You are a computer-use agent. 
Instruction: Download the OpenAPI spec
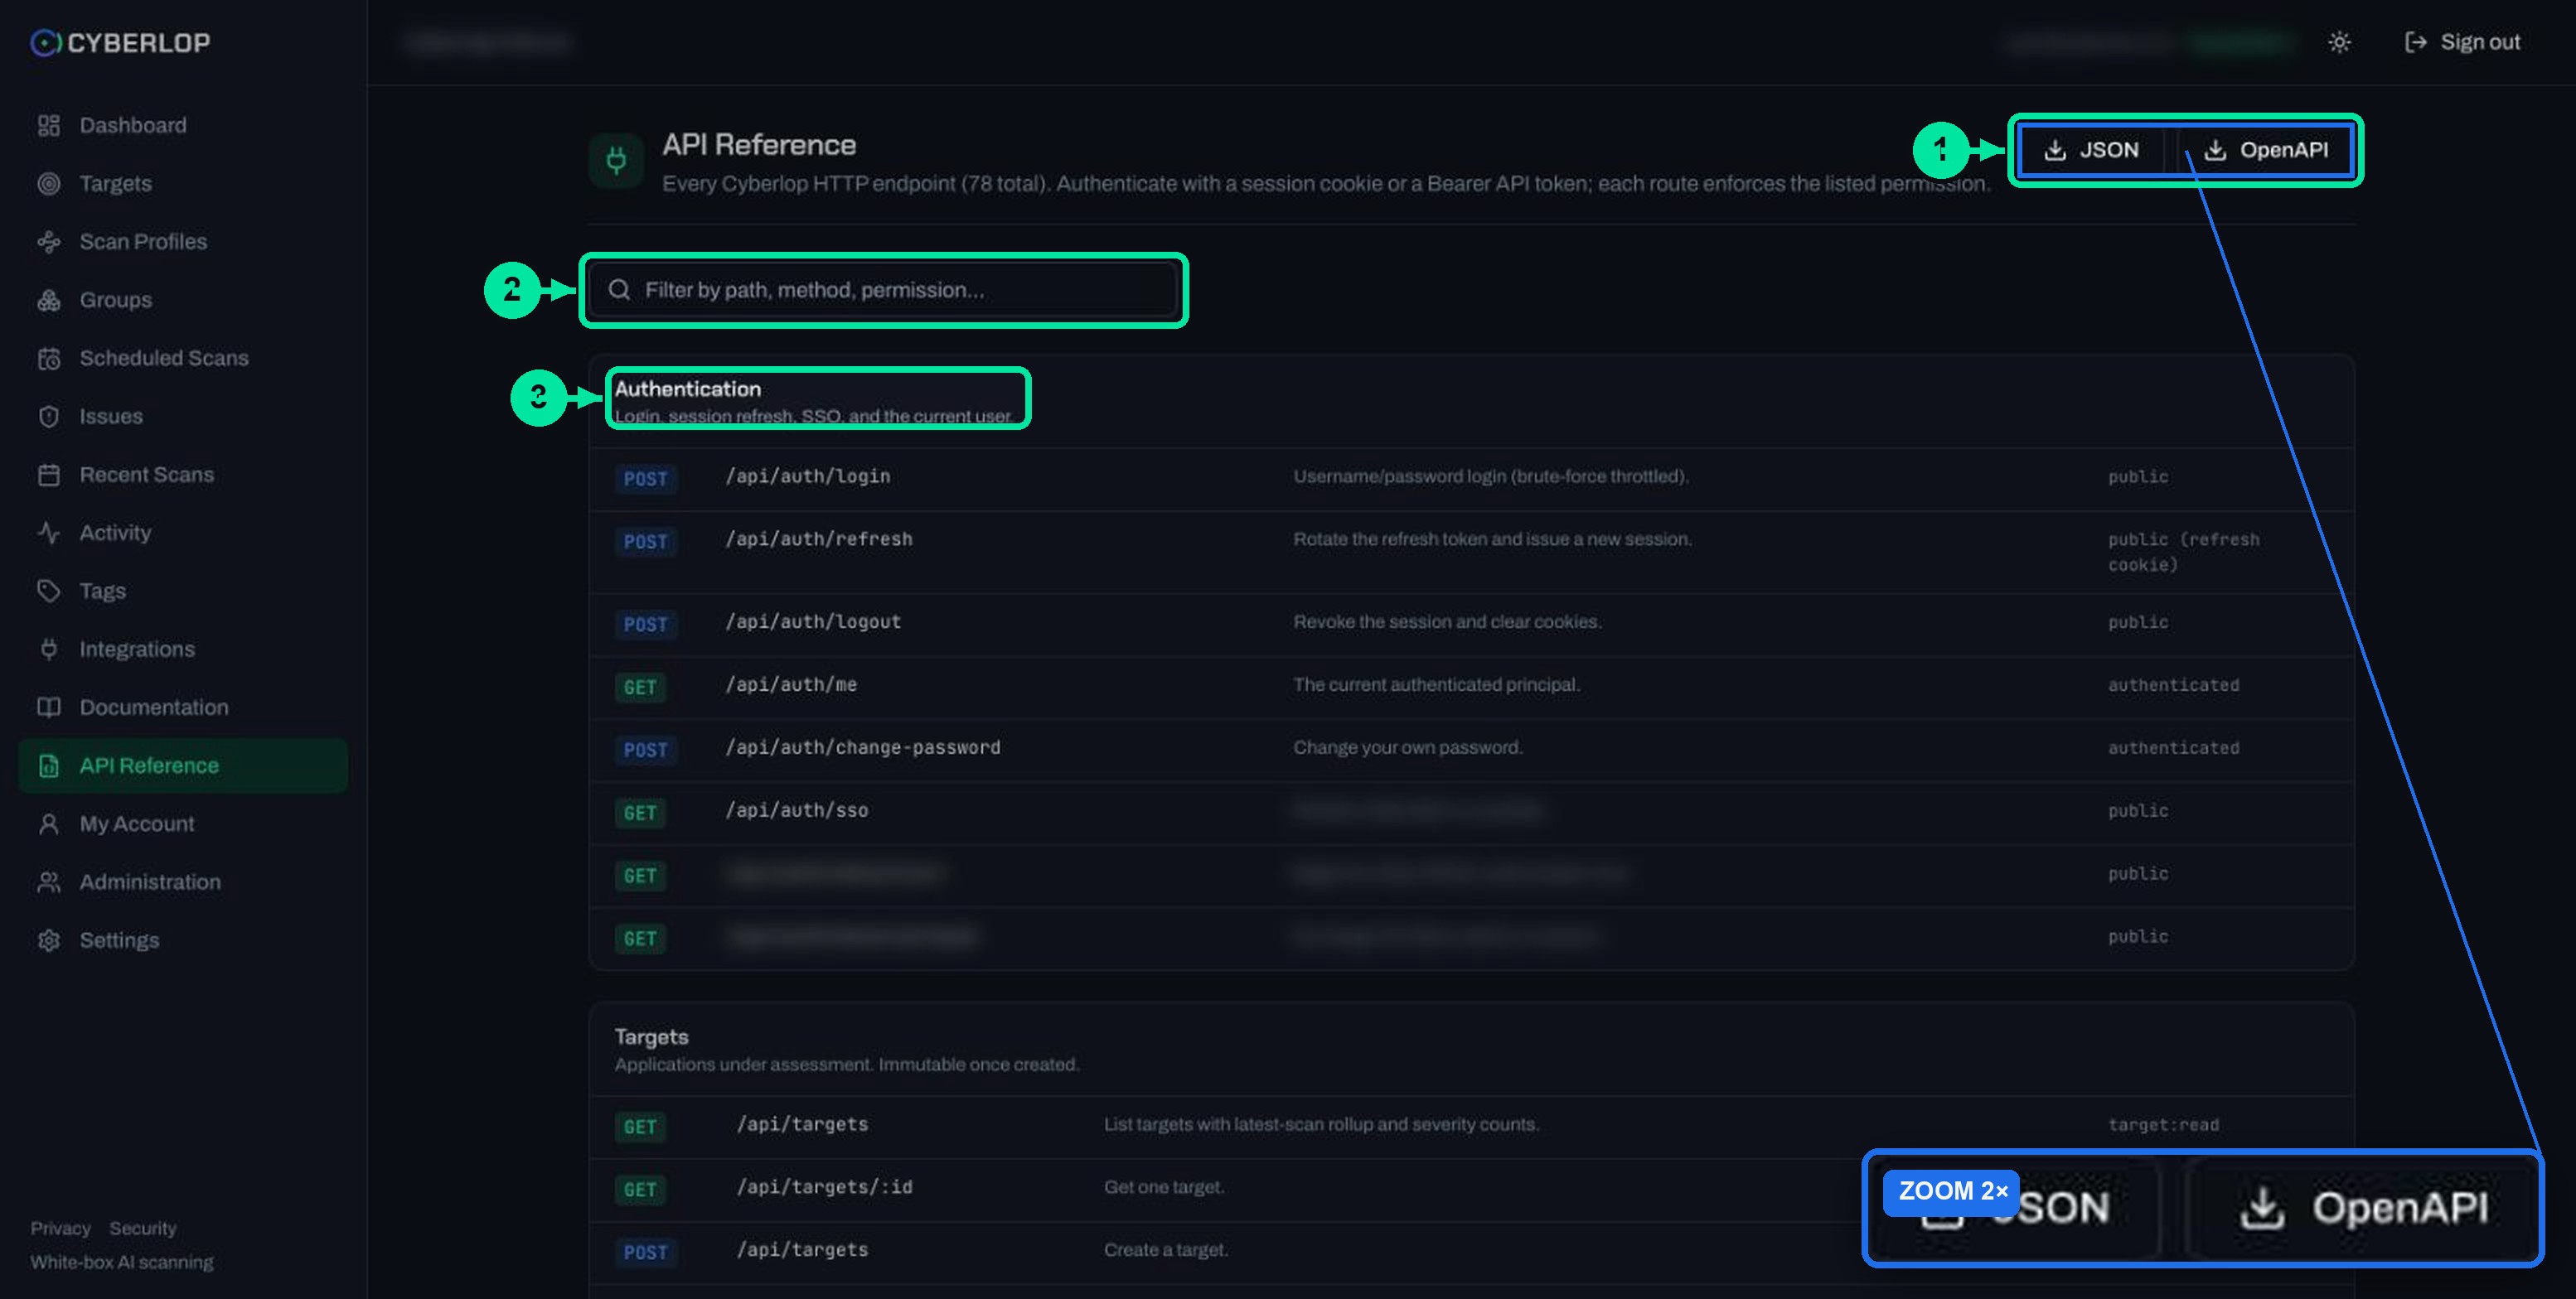pos(2266,150)
